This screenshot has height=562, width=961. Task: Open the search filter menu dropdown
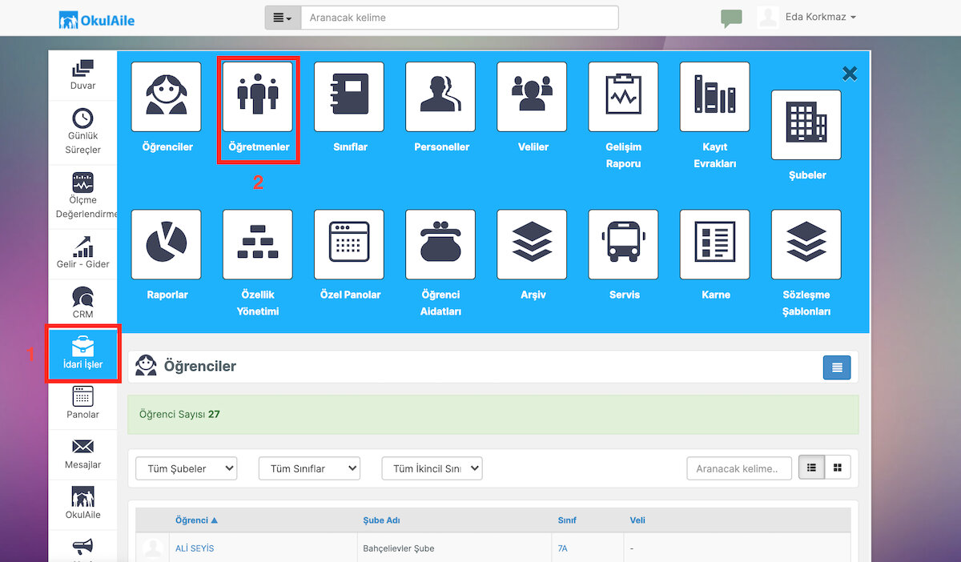pyautogui.click(x=283, y=18)
